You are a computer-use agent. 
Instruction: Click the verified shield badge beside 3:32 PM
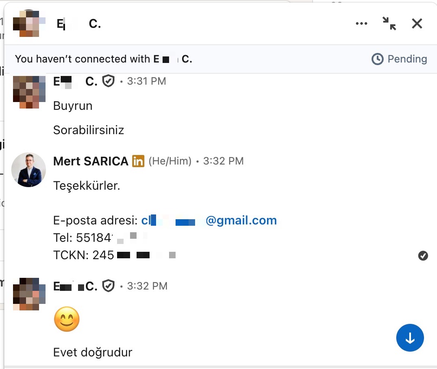click(x=108, y=286)
